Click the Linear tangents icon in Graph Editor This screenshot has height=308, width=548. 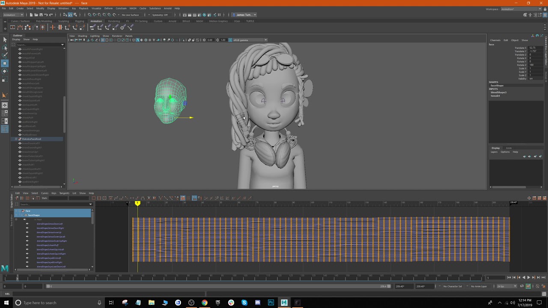(126, 198)
